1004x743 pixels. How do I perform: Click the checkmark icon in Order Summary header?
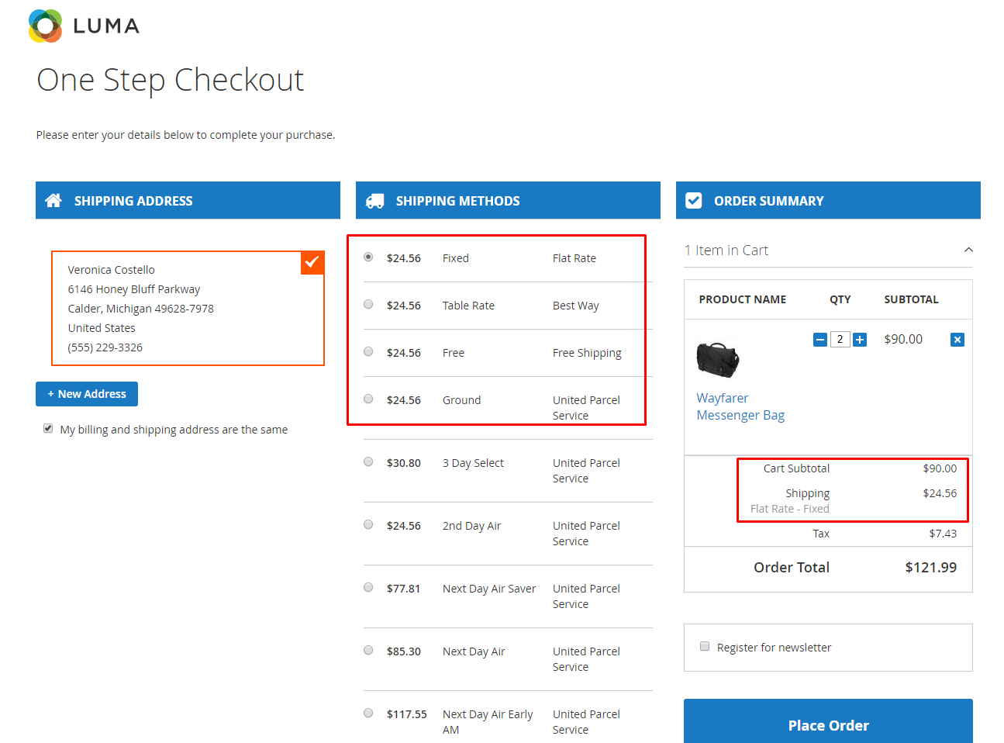coord(694,201)
